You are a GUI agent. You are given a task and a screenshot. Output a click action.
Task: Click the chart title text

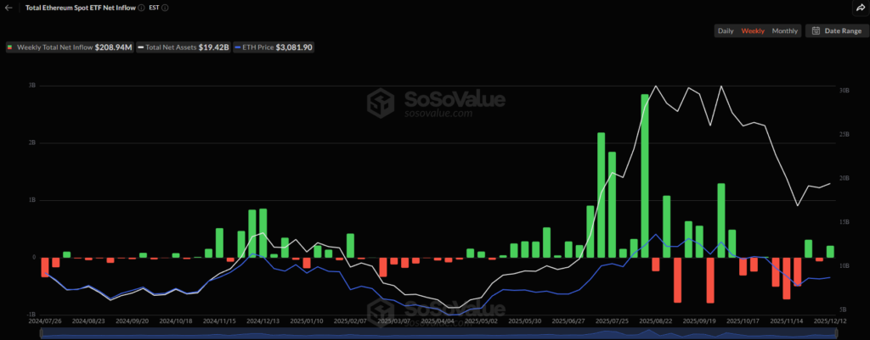[x=81, y=8]
